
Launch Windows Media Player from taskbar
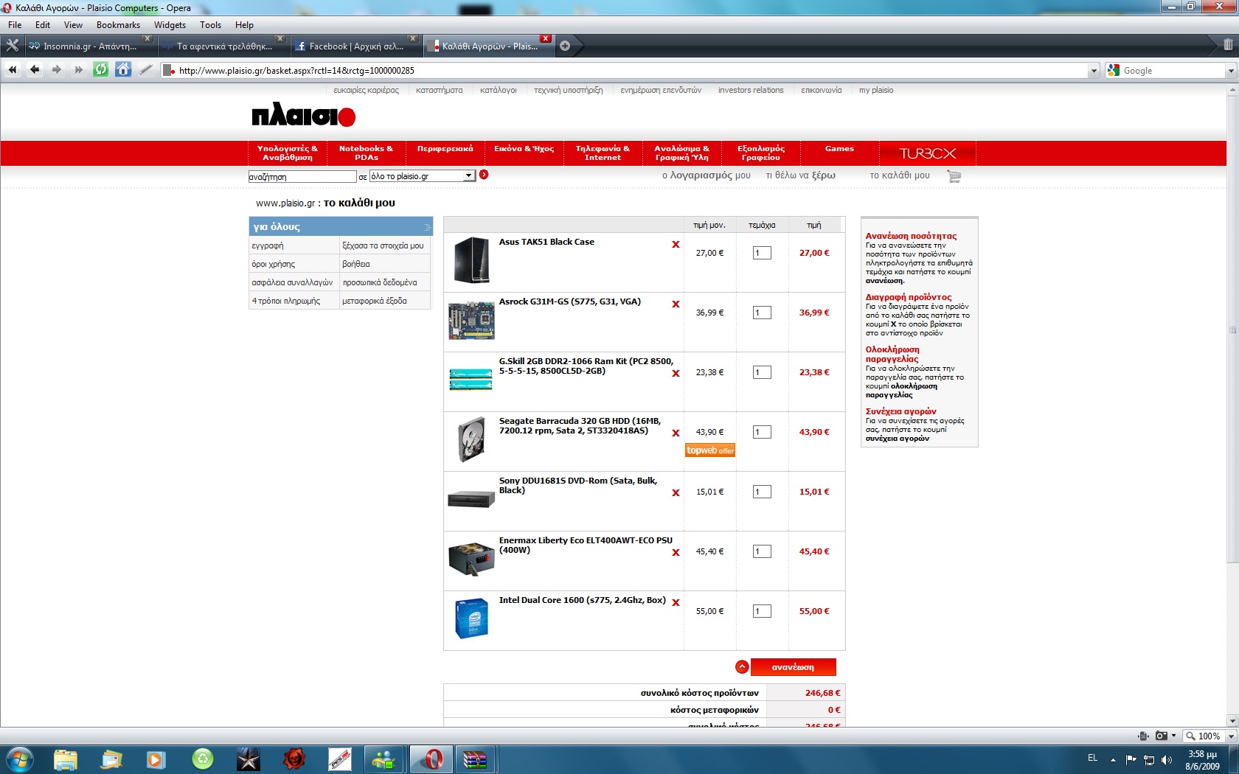(156, 759)
